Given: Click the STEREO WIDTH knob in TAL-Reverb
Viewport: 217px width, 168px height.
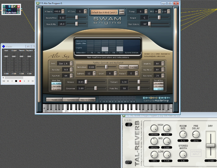Looking at the screenshot, I should (183, 154).
